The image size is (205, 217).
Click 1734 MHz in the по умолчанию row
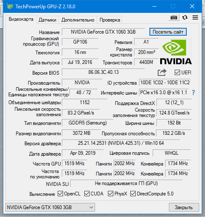tap(178, 173)
